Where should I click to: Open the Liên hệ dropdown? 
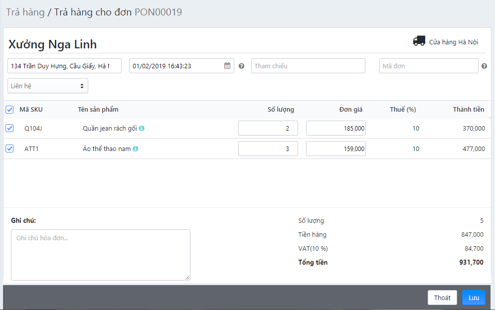48,86
